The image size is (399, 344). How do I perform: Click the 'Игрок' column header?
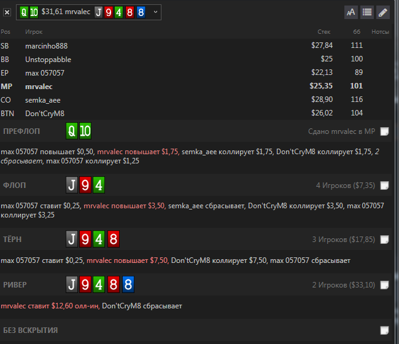click(34, 32)
